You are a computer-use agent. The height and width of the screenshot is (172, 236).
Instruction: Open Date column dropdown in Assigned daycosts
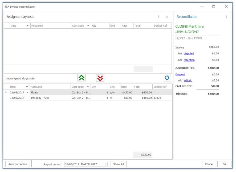click(27, 26)
